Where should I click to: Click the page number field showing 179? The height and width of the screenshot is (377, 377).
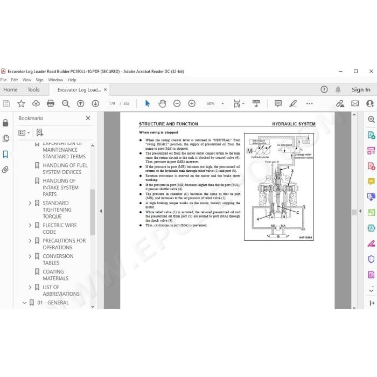[x=112, y=103]
